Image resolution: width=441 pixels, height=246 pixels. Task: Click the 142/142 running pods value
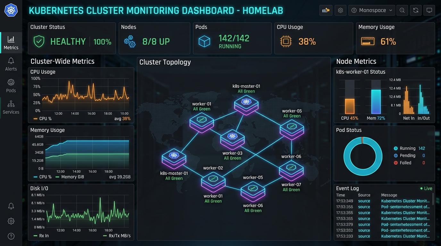(234, 38)
